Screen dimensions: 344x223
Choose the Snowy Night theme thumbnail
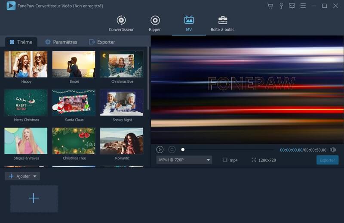click(x=122, y=102)
